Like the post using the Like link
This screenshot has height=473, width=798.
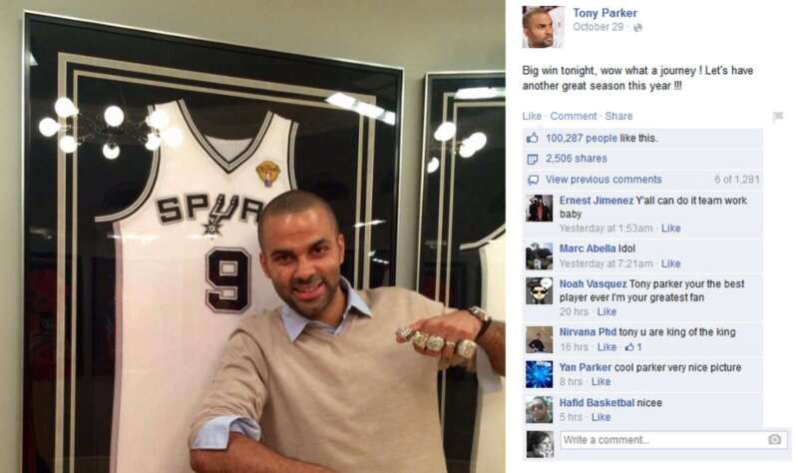click(x=532, y=116)
